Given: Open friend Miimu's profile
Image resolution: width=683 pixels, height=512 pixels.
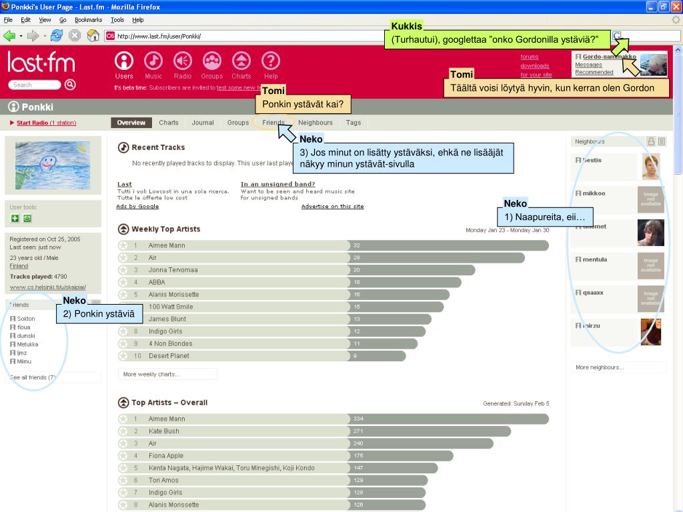Looking at the screenshot, I should pyautogui.click(x=24, y=361).
